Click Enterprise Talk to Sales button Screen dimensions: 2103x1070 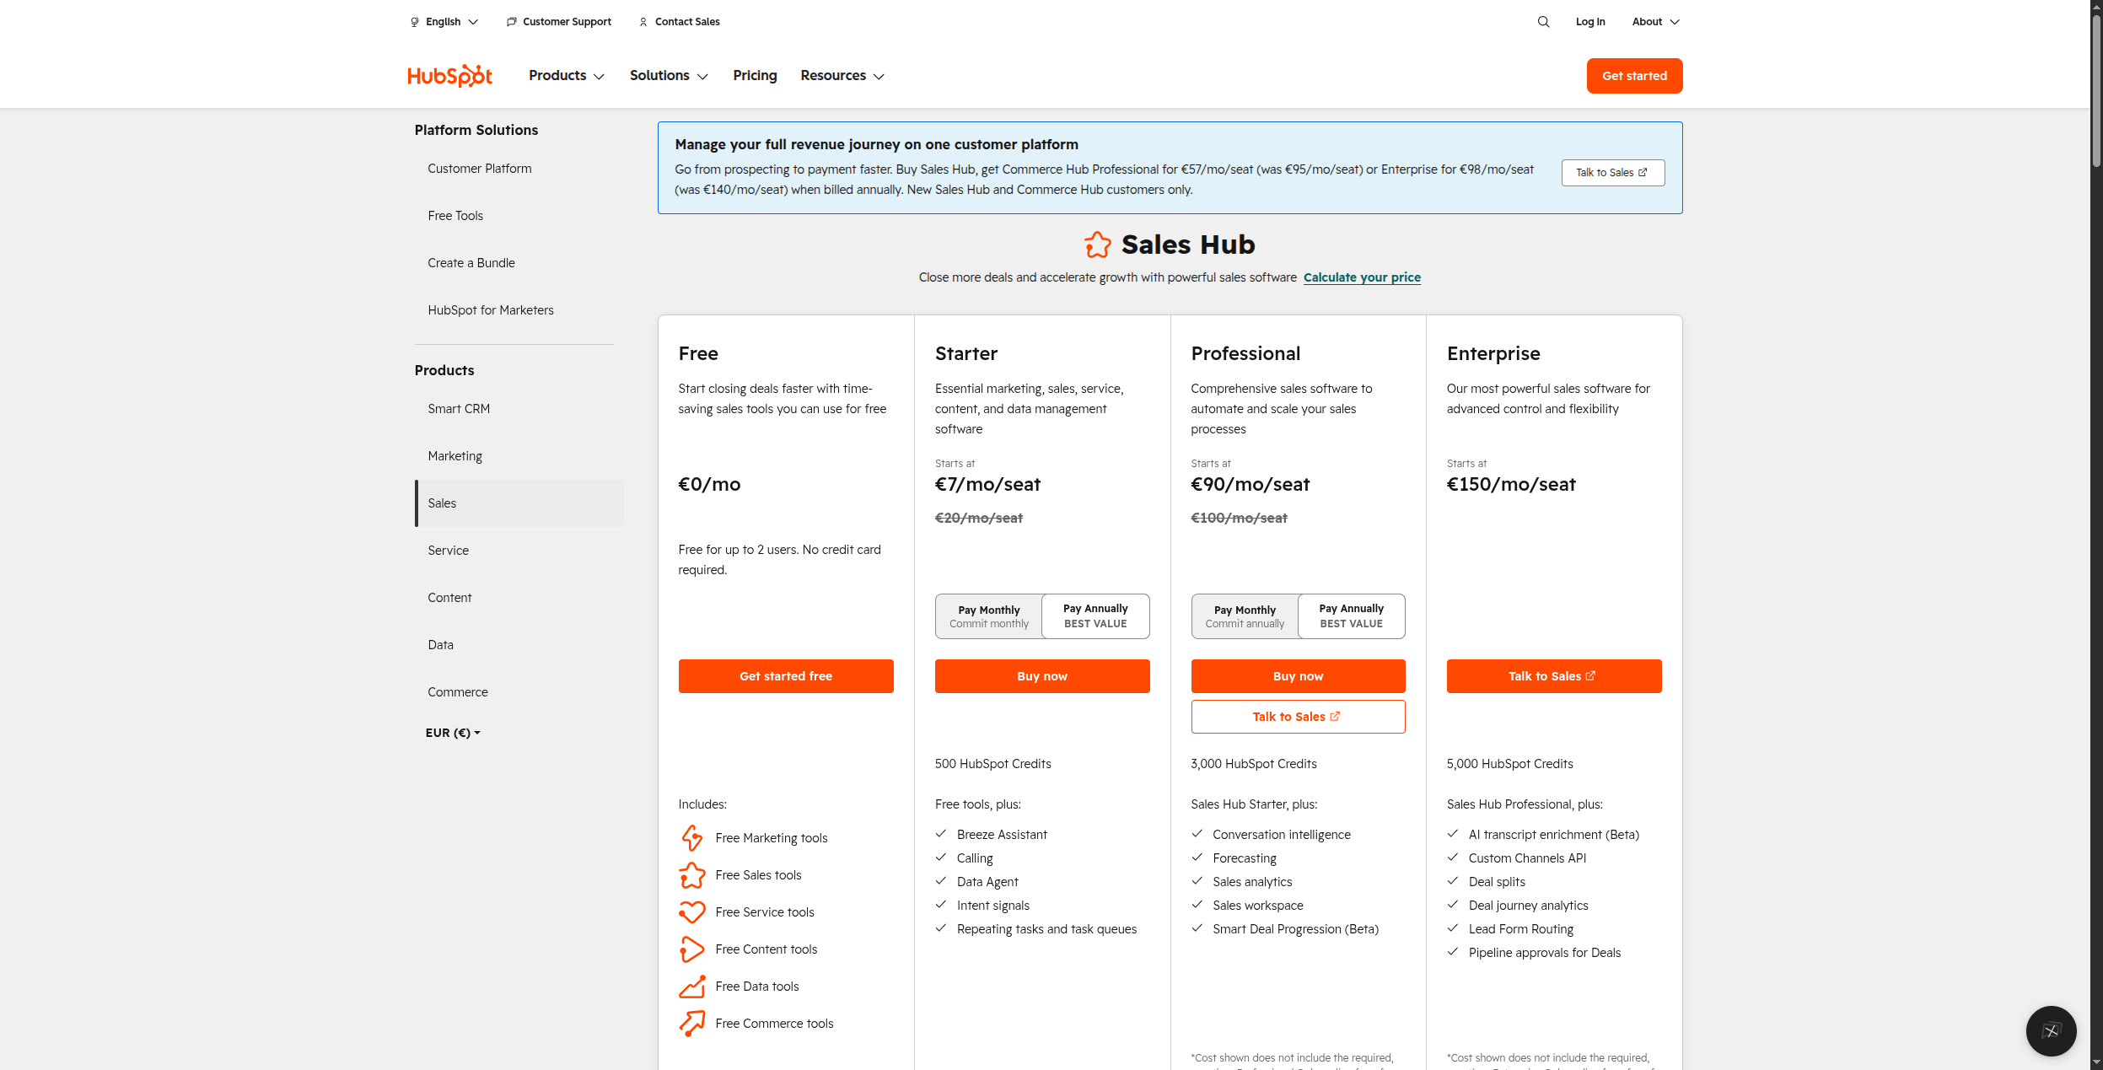1554,676
